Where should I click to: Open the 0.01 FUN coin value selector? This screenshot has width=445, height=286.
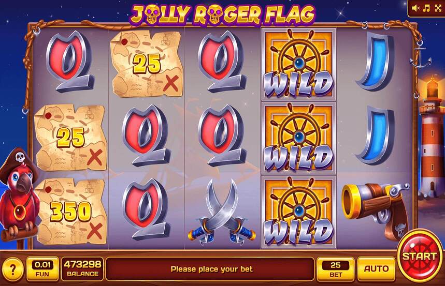point(42,269)
